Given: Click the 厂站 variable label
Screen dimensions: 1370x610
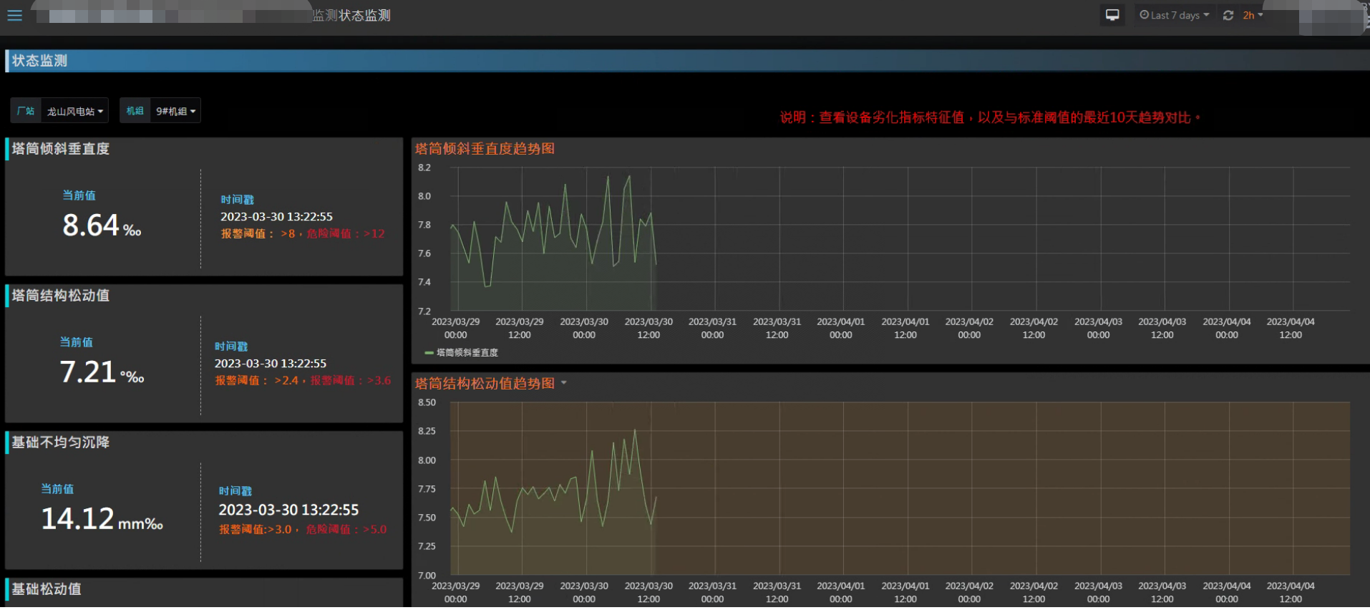Looking at the screenshot, I should point(26,111).
